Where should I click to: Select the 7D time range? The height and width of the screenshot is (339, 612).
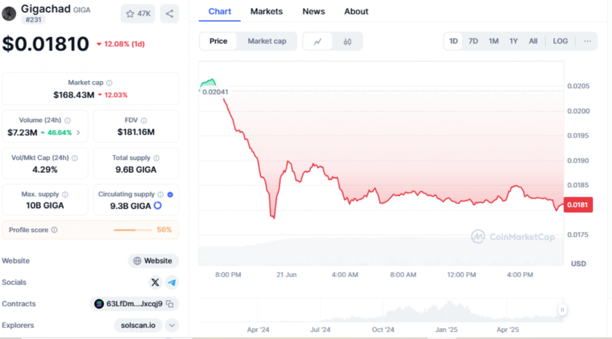473,41
